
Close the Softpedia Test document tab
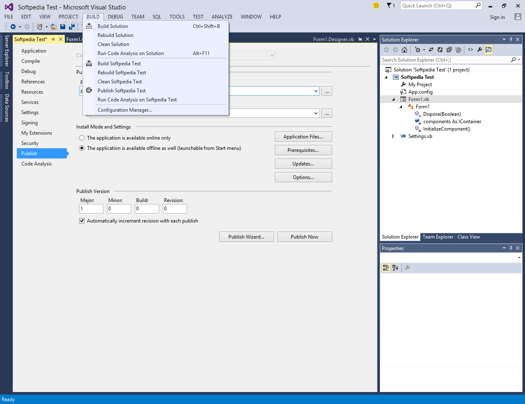[x=61, y=39]
